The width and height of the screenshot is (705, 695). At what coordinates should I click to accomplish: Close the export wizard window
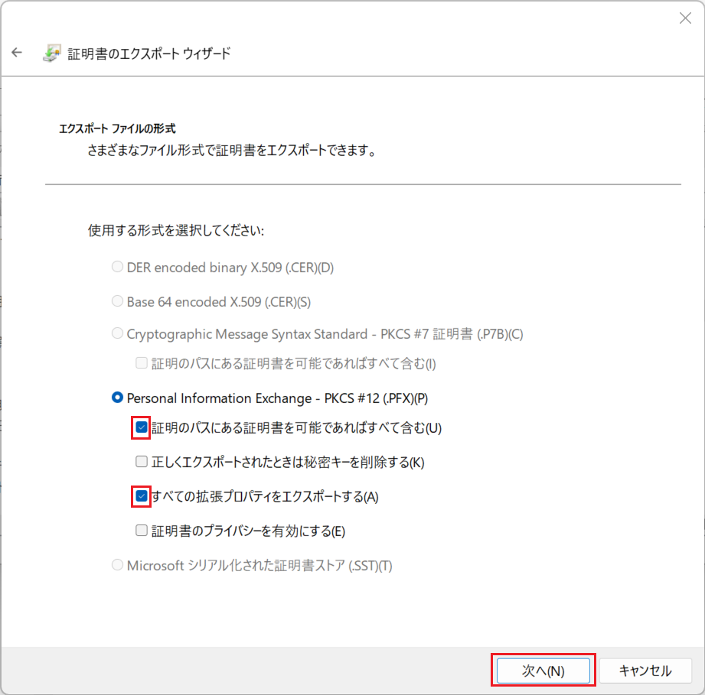[685, 18]
